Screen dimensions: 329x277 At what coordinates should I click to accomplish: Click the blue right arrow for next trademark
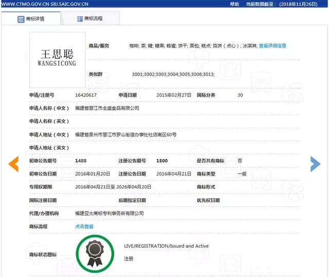point(315,164)
